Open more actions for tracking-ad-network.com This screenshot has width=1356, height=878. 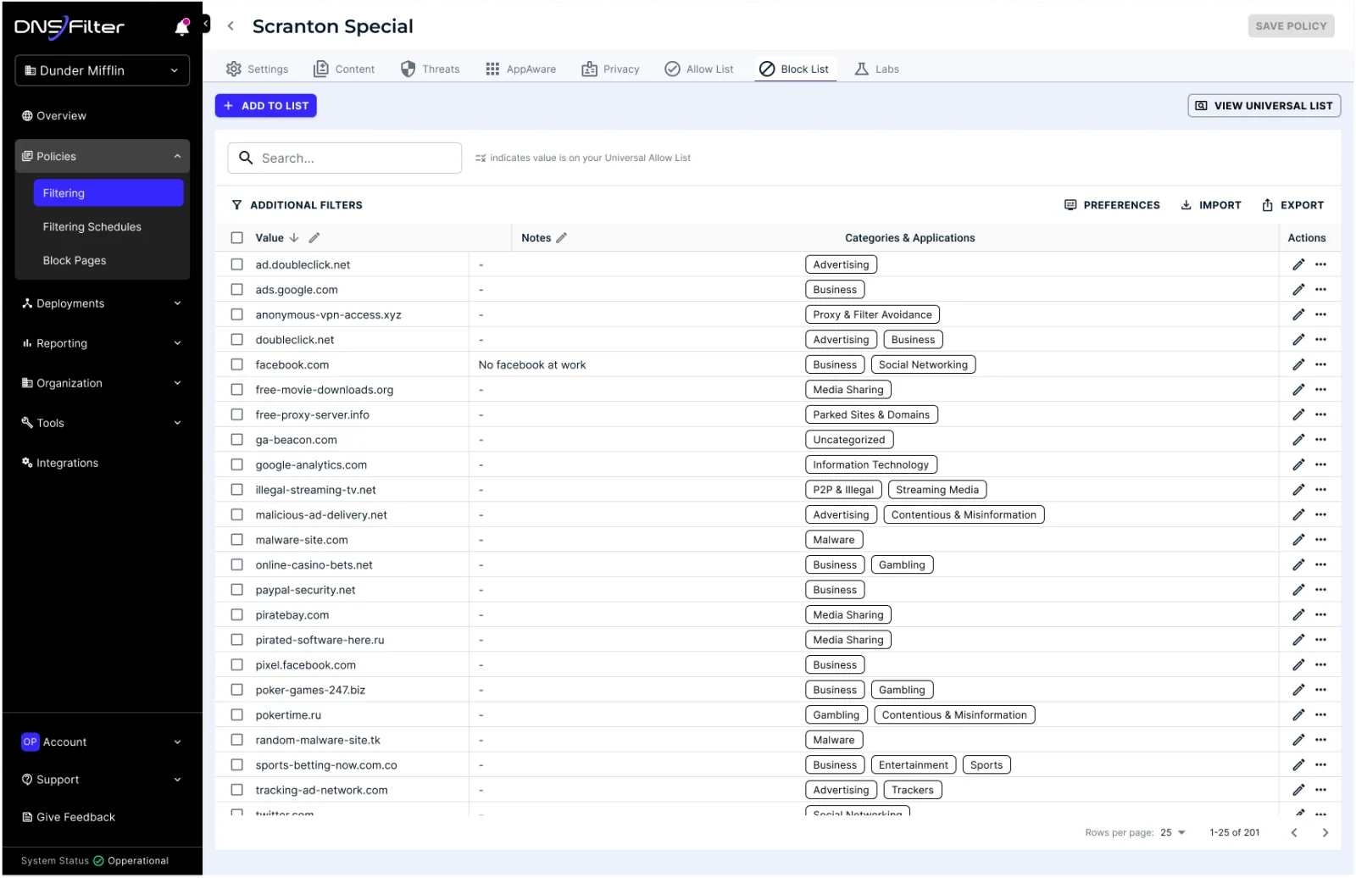pyautogui.click(x=1320, y=790)
